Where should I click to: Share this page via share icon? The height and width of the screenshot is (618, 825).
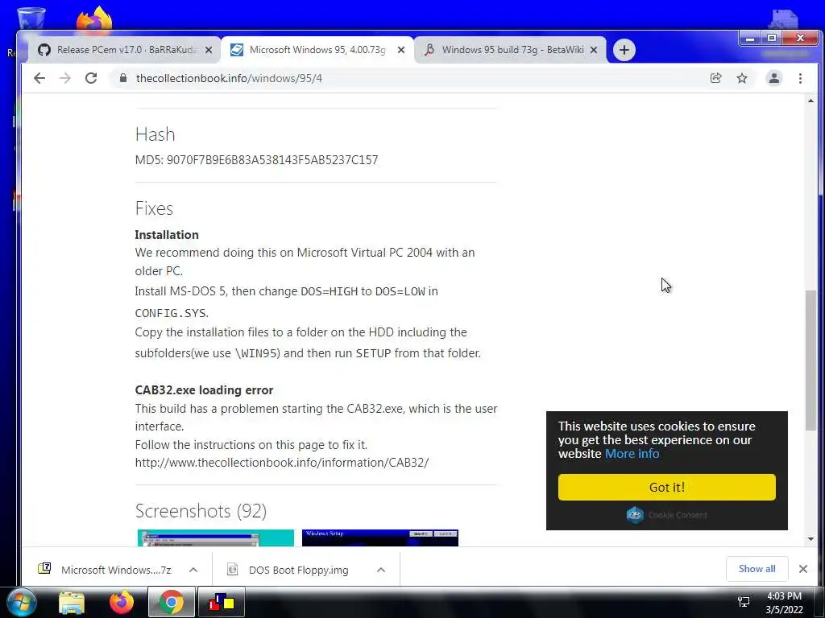point(715,78)
